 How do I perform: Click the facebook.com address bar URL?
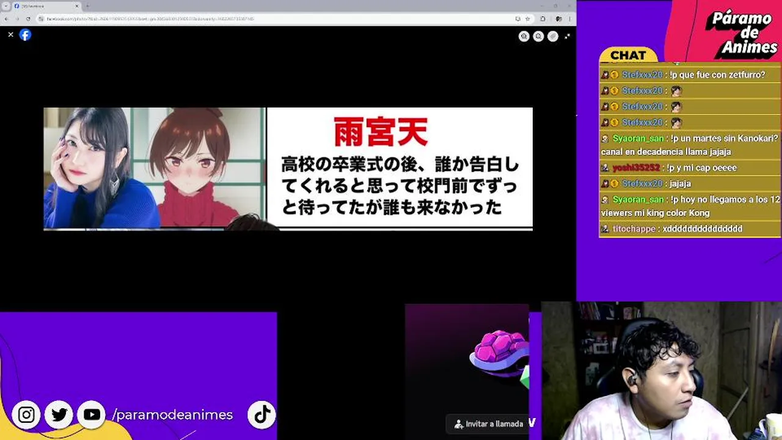pos(150,19)
